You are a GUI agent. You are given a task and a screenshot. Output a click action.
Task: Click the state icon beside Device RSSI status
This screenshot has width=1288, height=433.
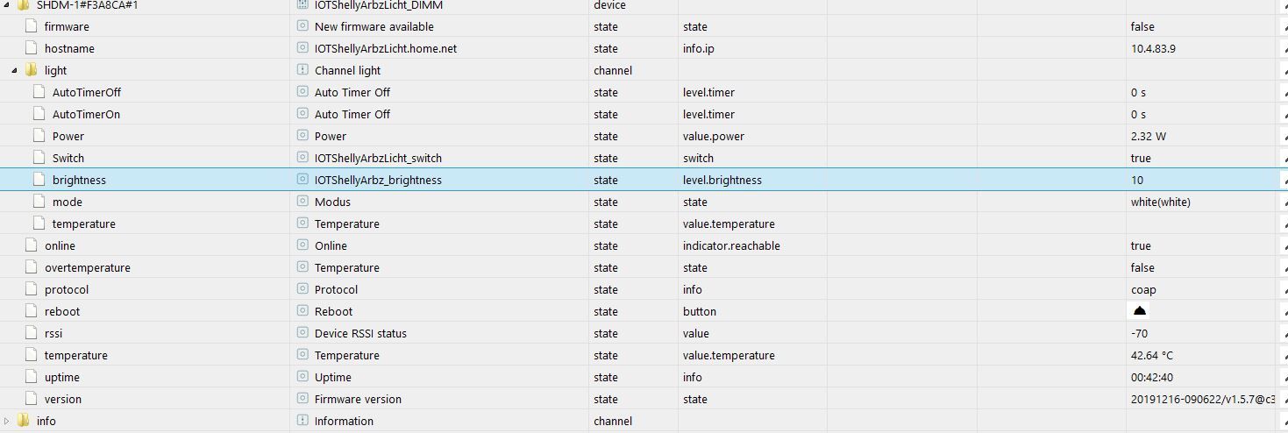tap(302, 333)
